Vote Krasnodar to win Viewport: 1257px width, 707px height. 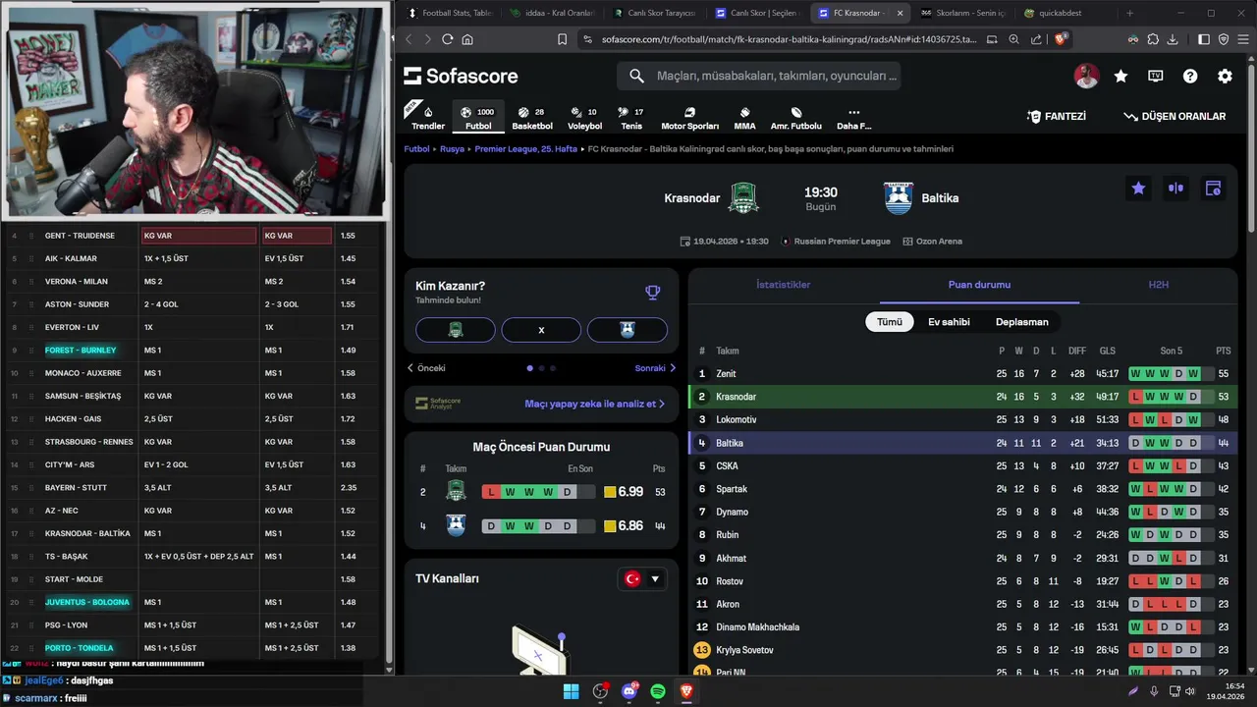[456, 330]
